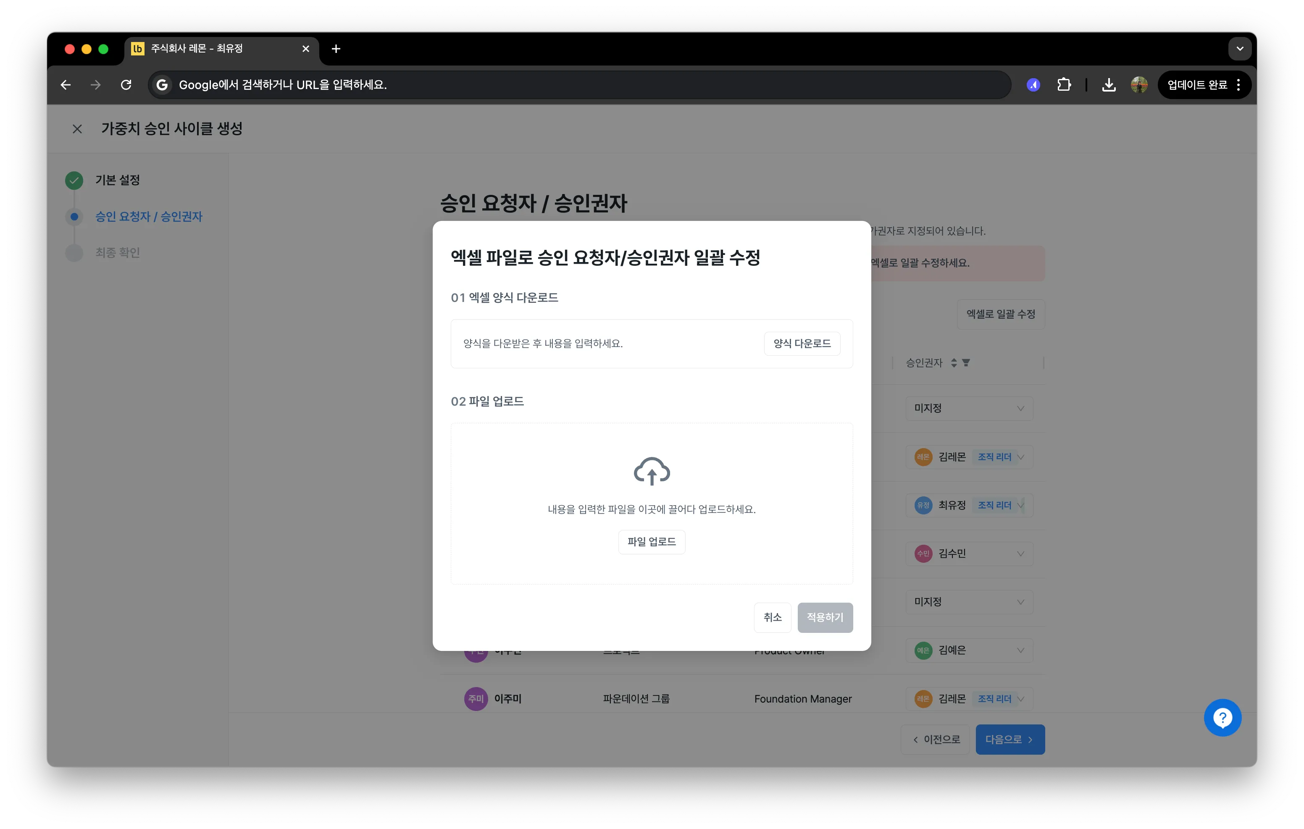Image resolution: width=1304 pixels, height=829 pixels.
Task: Open the Chrome three-dot menu
Action: coord(1238,84)
